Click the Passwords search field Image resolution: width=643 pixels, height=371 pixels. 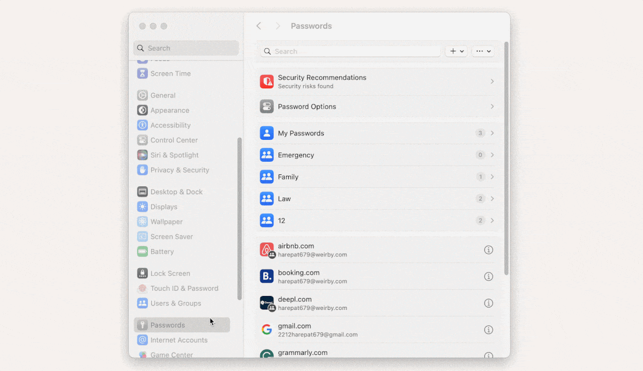point(350,51)
